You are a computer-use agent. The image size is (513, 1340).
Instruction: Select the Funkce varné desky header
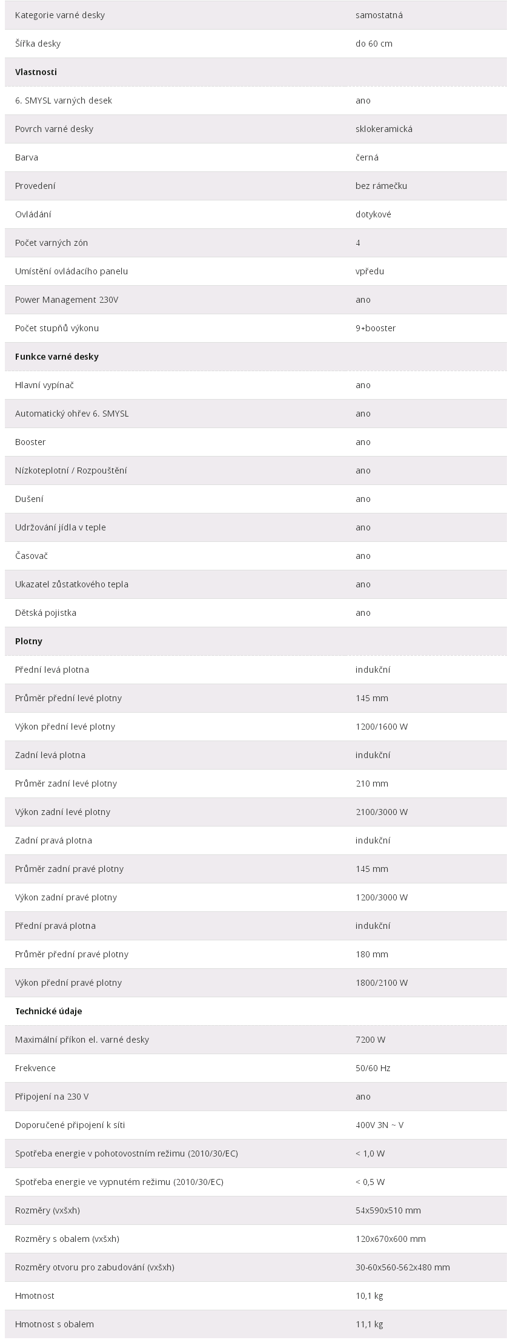(x=56, y=357)
